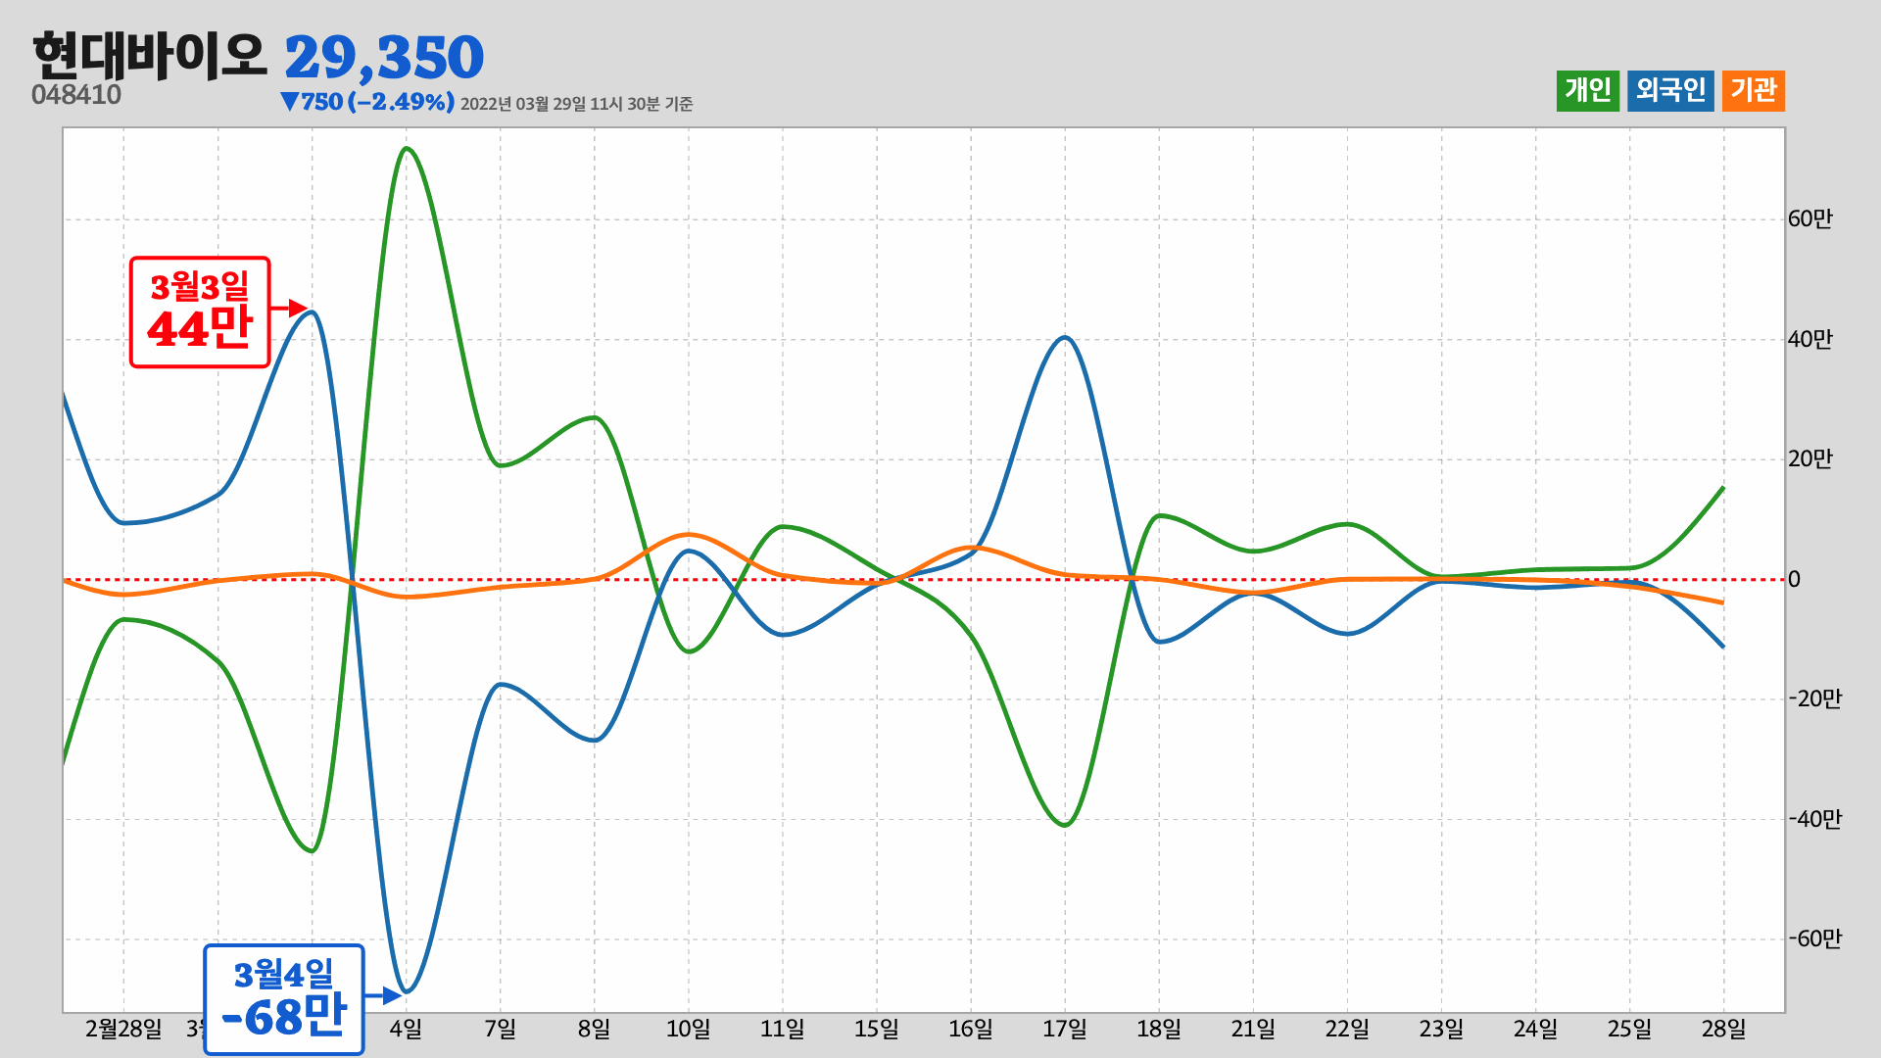Click the 40만 y-axis label
This screenshot has width=1881, height=1058.
coord(1809,340)
